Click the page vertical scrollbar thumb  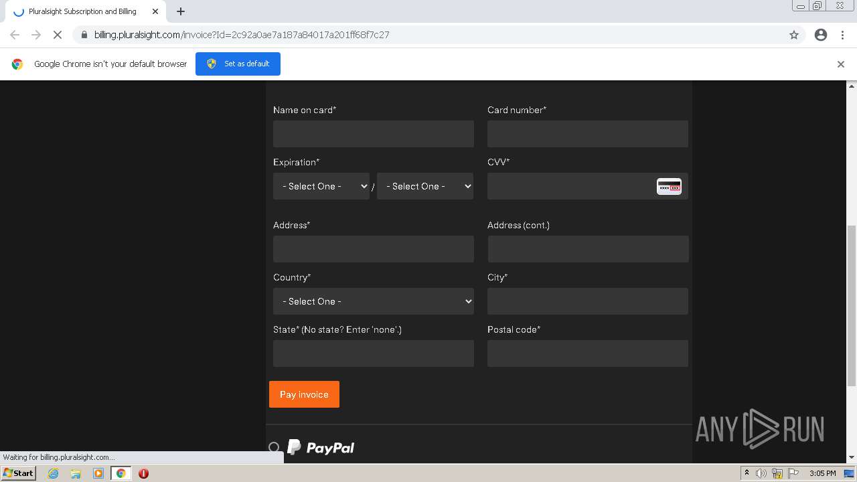click(x=852, y=306)
